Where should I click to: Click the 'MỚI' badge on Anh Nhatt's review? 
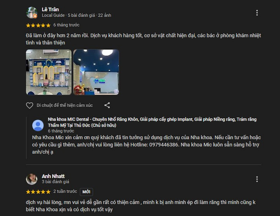click(86, 192)
